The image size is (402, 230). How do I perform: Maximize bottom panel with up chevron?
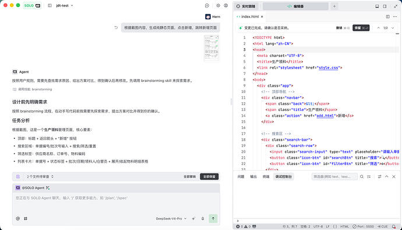387,177
